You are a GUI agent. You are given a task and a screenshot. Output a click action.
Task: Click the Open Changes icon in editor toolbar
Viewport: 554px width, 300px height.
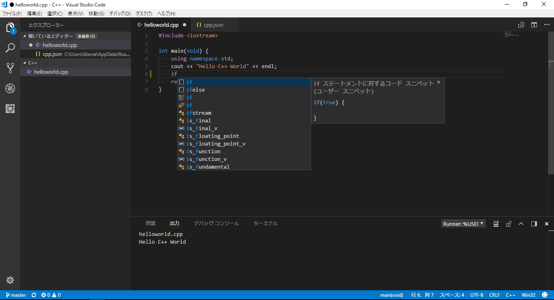click(521, 25)
